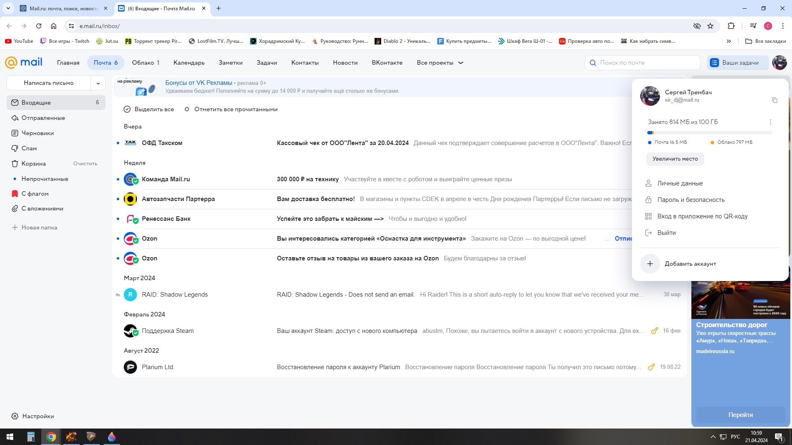
Task: Open madeinrussia.ru ad link
Action: click(715, 351)
